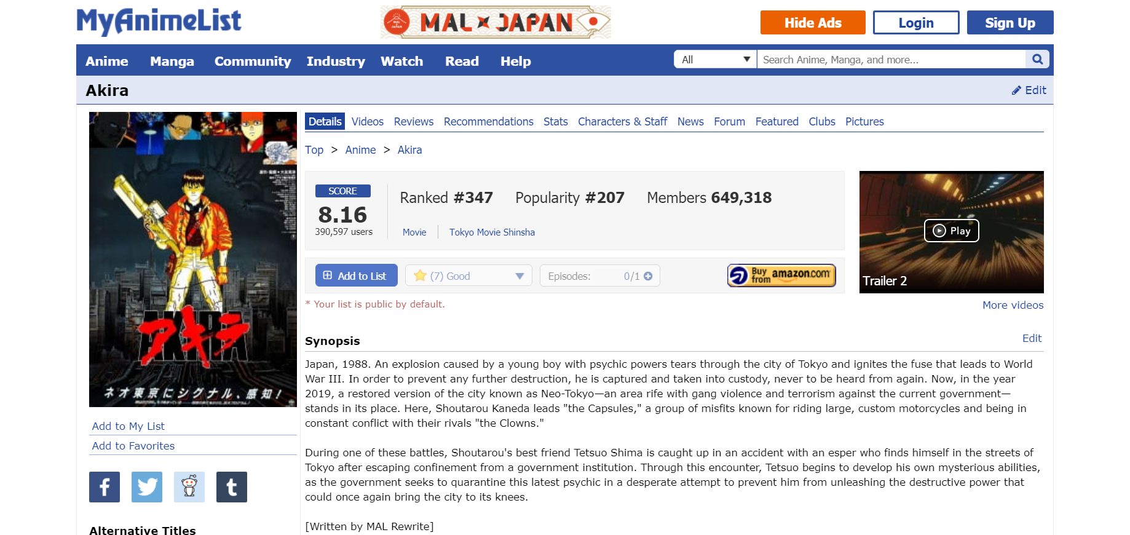Expand the All search category dropdown
1130x535 pixels.
[716, 60]
